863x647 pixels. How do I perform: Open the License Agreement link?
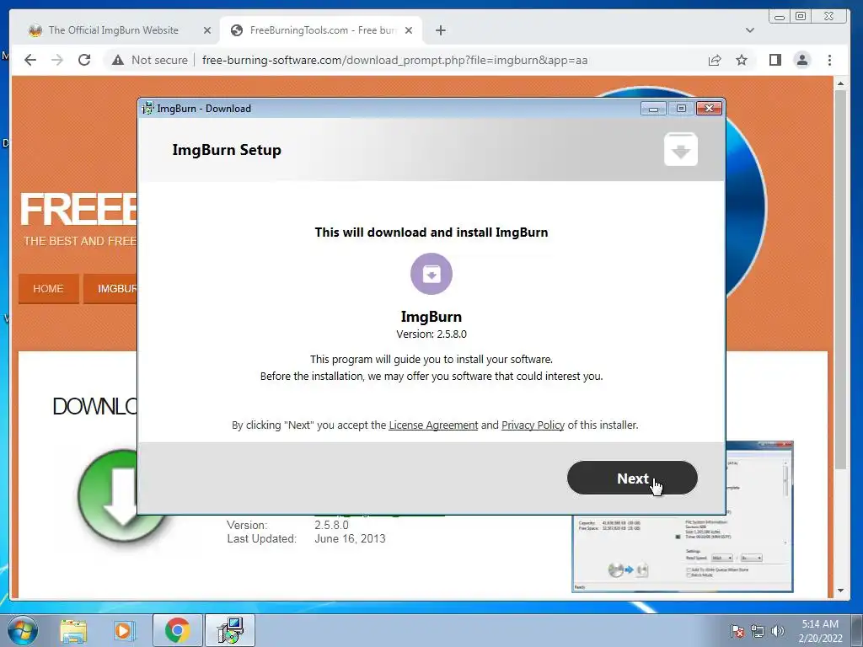433,425
